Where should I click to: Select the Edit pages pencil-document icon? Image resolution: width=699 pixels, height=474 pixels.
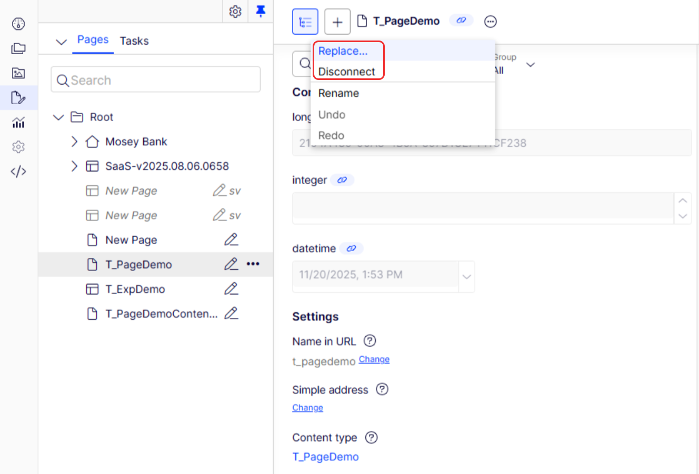click(18, 98)
